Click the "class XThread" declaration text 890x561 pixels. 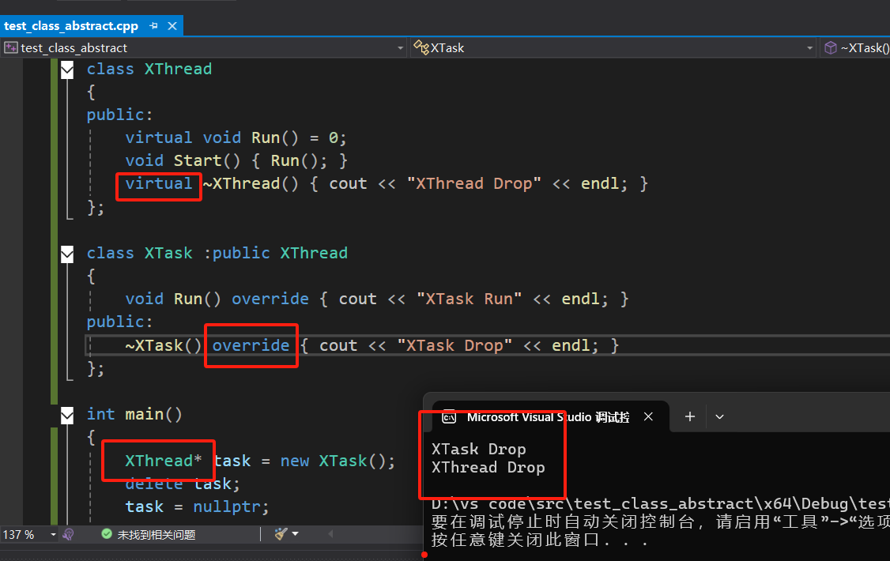click(149, 70)
